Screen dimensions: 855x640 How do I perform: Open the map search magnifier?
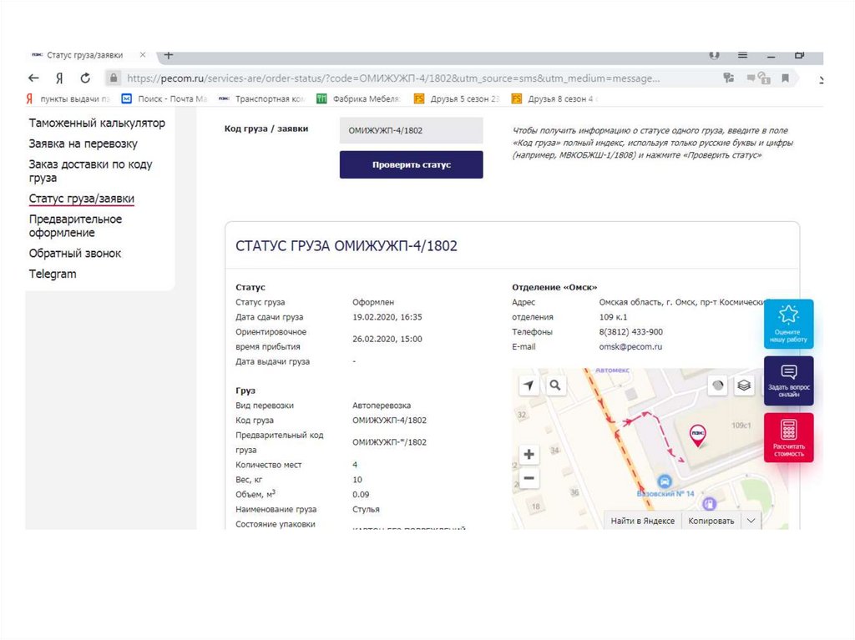pos(555,385)
